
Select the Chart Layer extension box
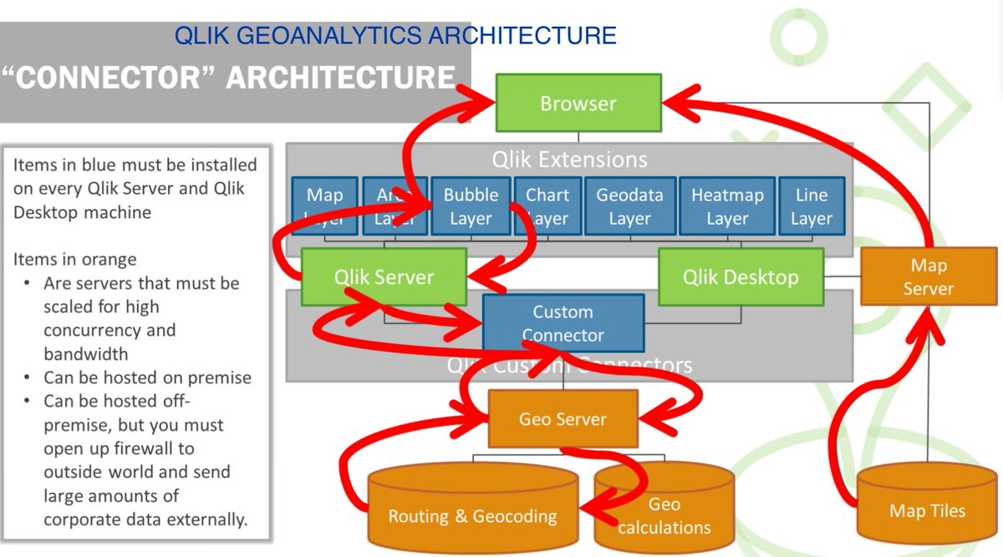[547, 206]
